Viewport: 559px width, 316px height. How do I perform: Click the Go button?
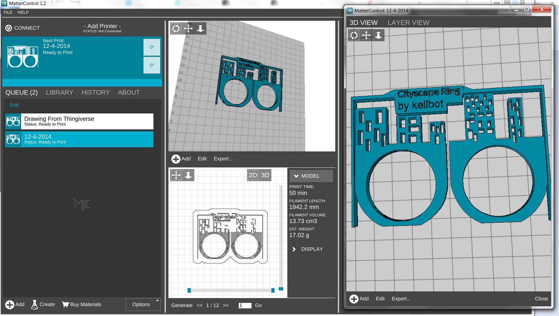pos(259,305)
